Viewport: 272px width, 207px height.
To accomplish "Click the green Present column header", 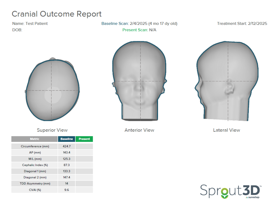I will point(84,139).
